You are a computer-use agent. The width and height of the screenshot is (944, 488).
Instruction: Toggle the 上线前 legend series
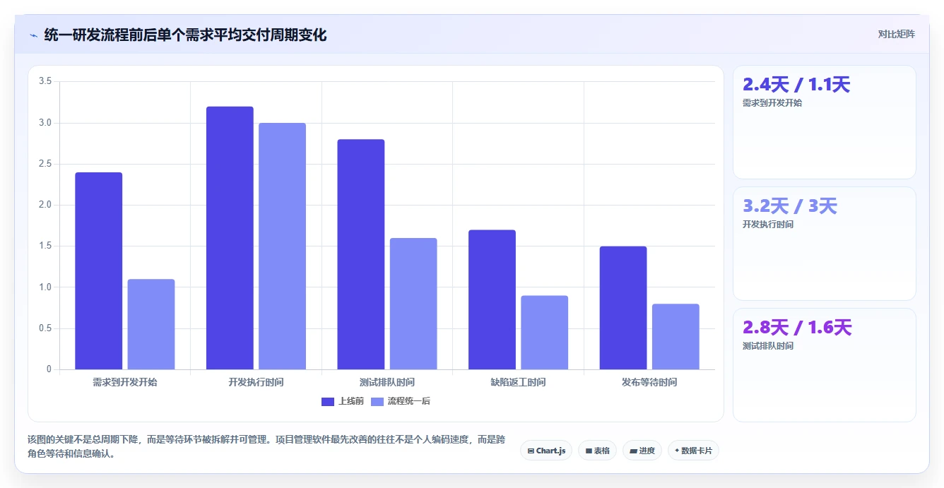343,401
